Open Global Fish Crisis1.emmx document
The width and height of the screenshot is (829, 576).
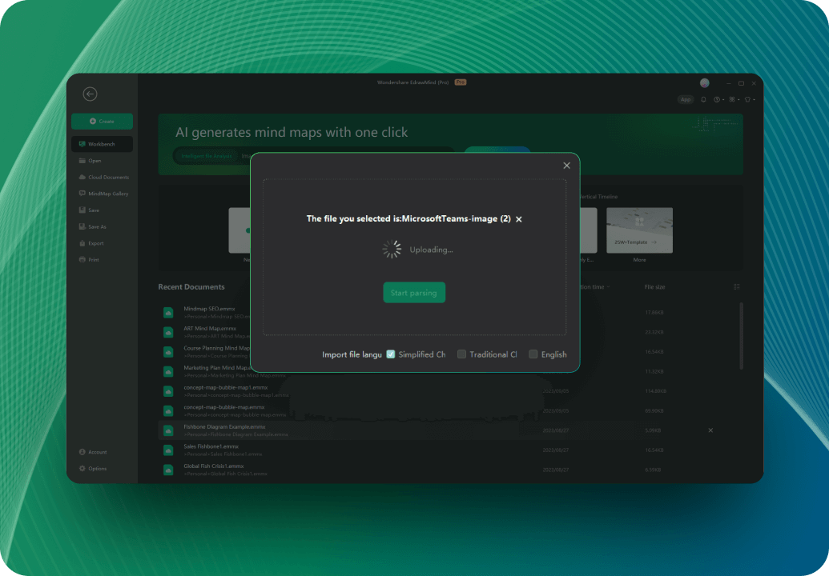[x=214, y=466]
